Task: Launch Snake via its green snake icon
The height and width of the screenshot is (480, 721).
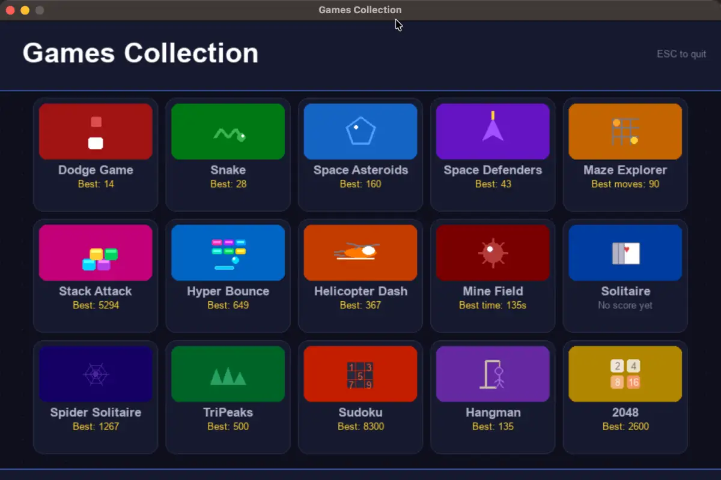Action: click(228, 131)
